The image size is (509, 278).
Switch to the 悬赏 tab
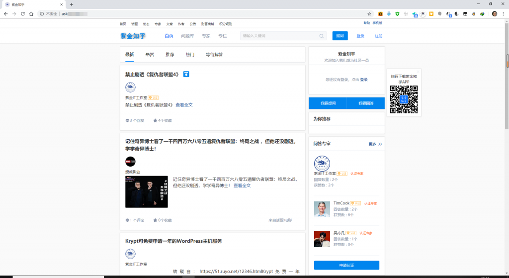[x=150, y=55]
